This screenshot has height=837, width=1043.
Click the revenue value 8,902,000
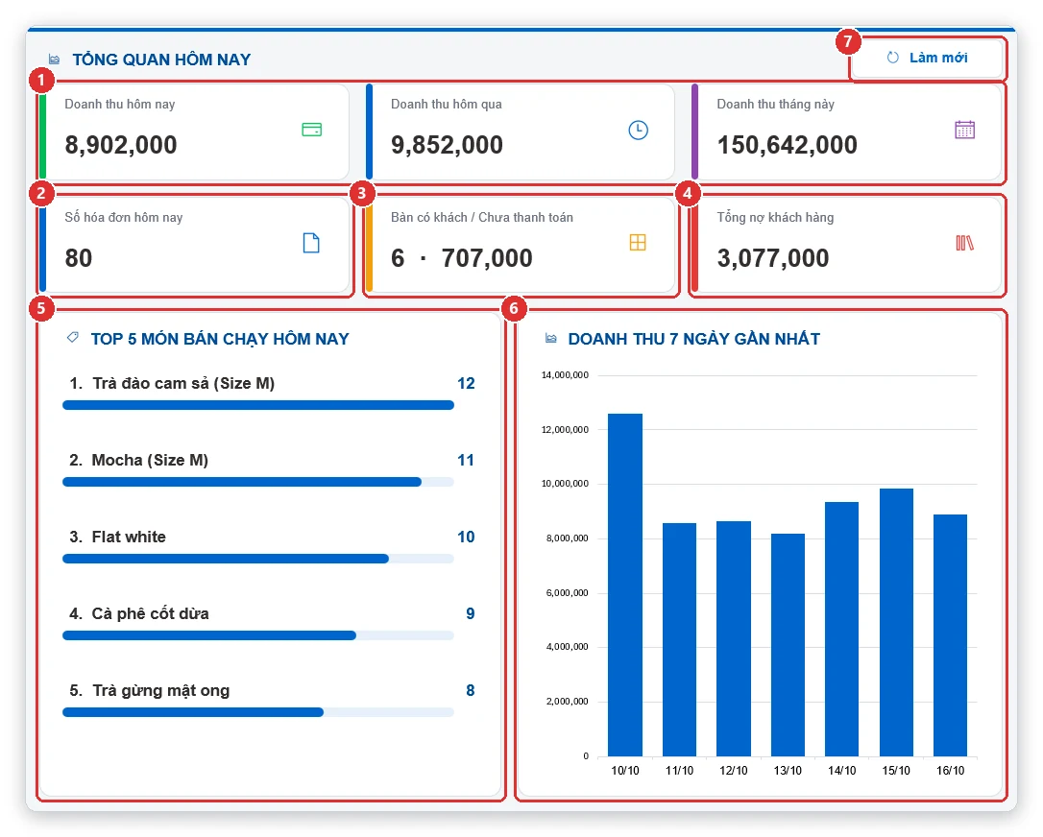point(121,145)
